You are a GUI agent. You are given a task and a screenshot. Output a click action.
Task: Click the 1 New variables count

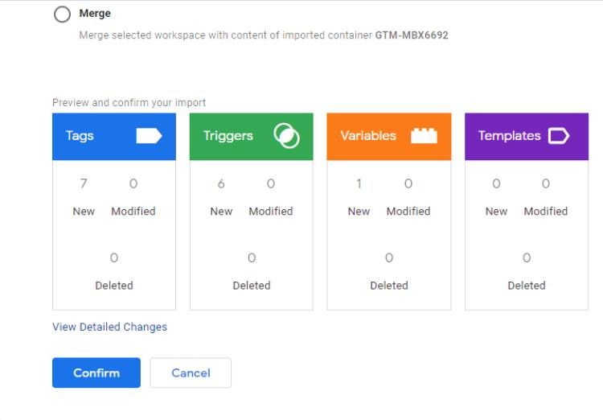[359, 184]
